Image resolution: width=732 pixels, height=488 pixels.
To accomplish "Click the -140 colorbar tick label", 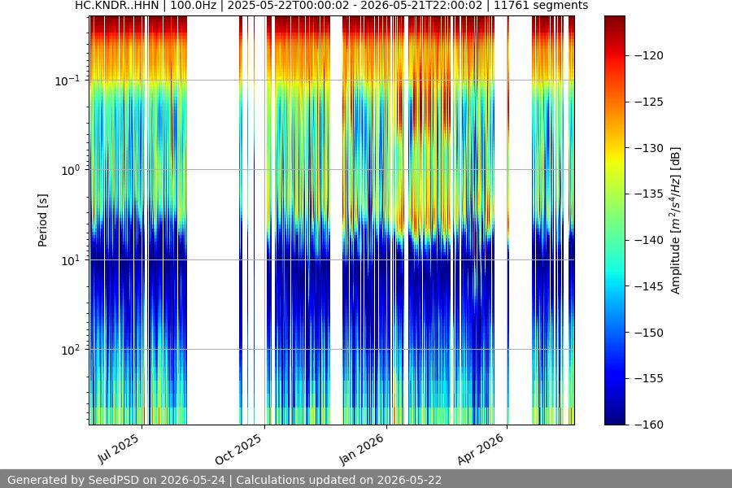I will [649, 240].
